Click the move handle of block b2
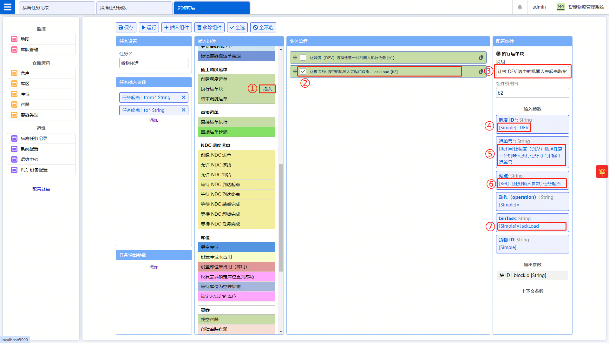This screenshot has height=343, width=609. click(x=295, y=71)
